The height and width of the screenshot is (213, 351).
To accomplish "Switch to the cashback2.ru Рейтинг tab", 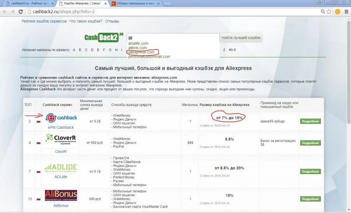I will [x=29, y=4].
